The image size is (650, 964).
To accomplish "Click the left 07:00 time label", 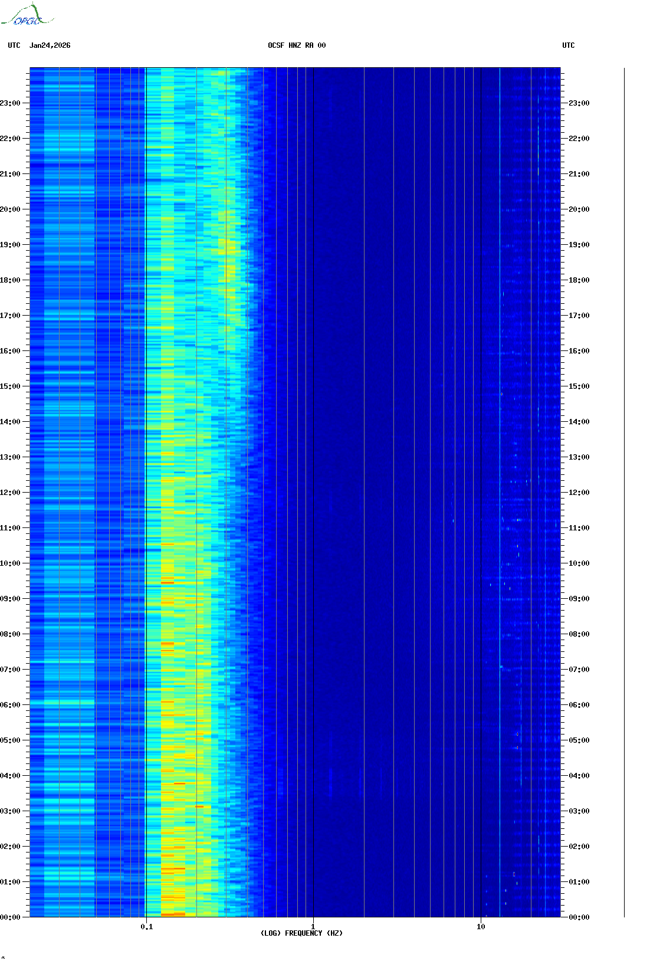I will point(10,670).
